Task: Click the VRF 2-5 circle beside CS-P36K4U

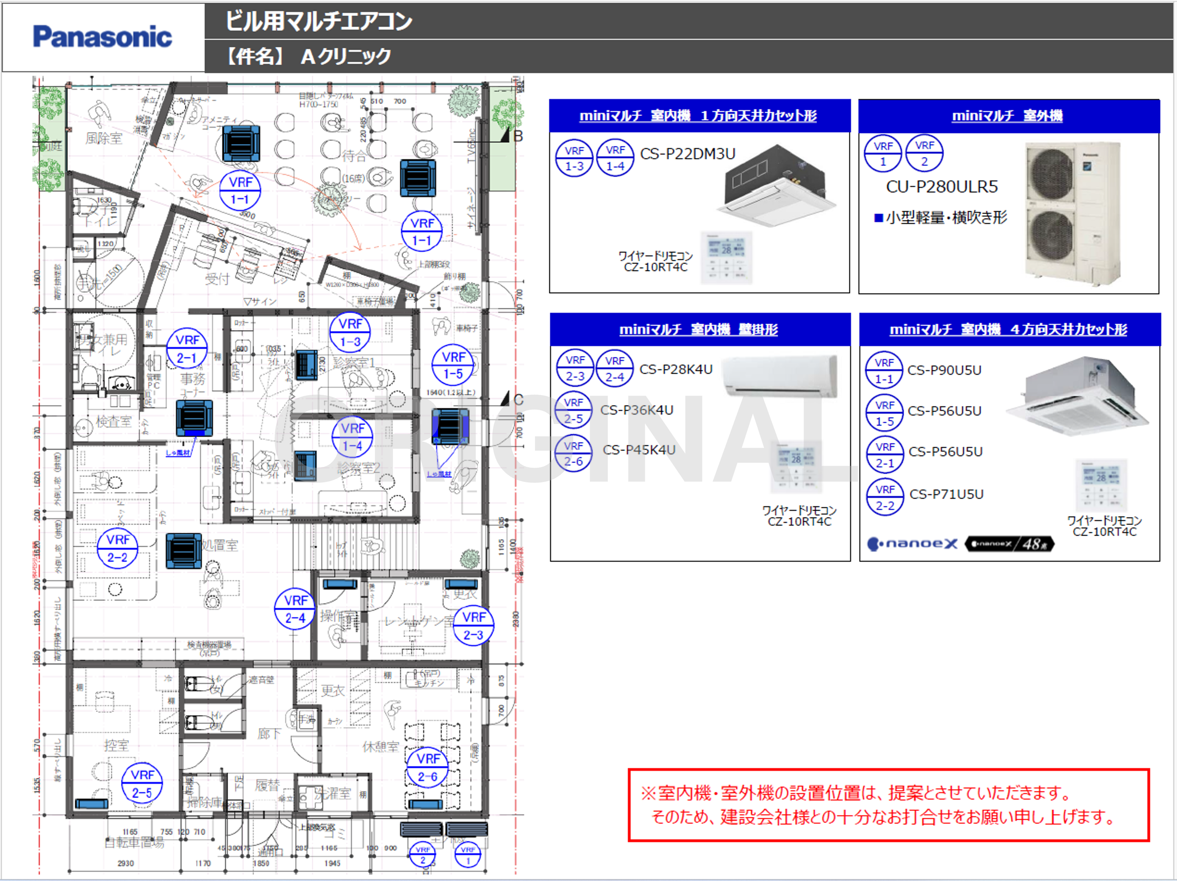Action: tap(573, 410)
